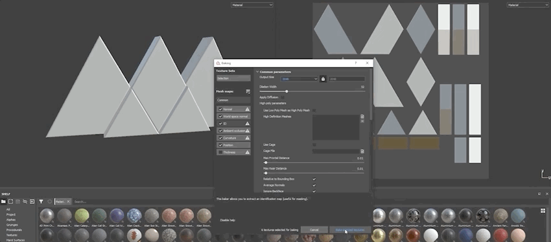Image resolution: width=551 pixels, height=242 pixels.
Task: Select the Procedurals shelf category
Action: (x=14, y=230)
